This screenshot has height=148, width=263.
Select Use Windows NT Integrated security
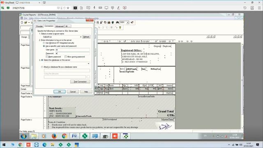[44, 43]
